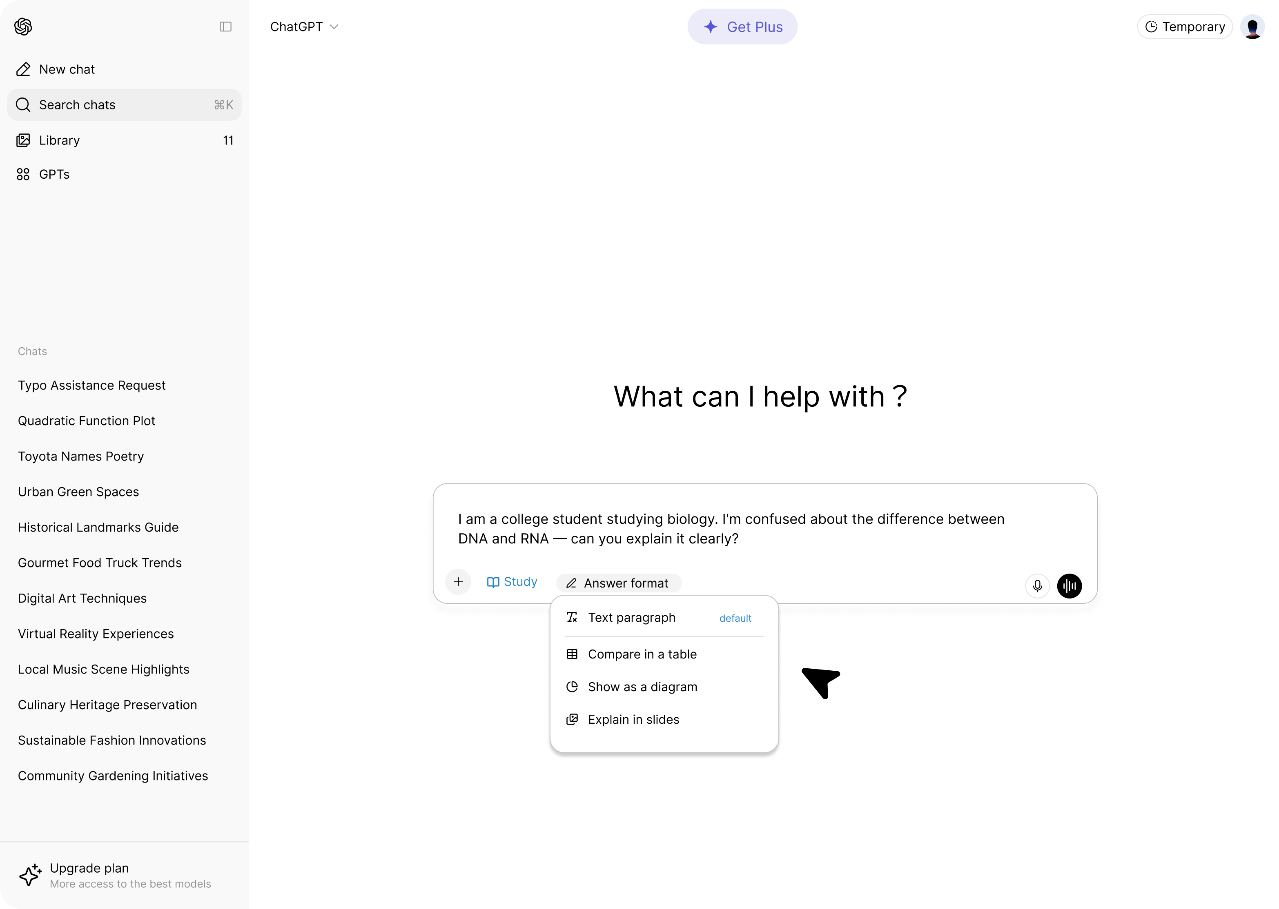Click the slides icon in dropdown
This screenshot has width=1279, height=909.
coord(572,719)
